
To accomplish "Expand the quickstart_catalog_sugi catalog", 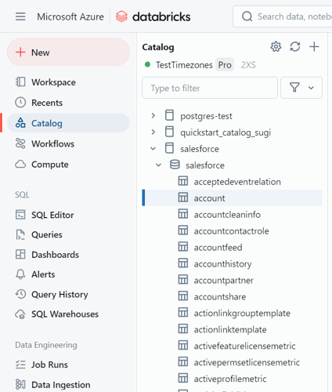I will (x=153, y=132).
